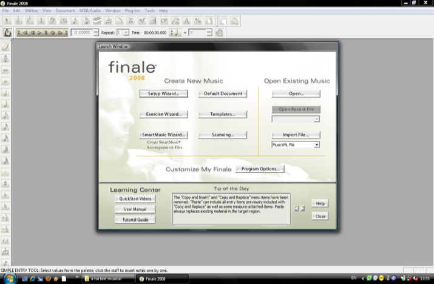Image resolution: width=434 pixels, height=284 pixels.
Task: Select the Lyrics tool
Action: click(175, 21)
